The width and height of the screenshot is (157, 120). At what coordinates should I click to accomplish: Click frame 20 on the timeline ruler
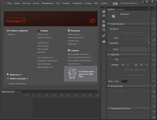click(x=61, y=95)
